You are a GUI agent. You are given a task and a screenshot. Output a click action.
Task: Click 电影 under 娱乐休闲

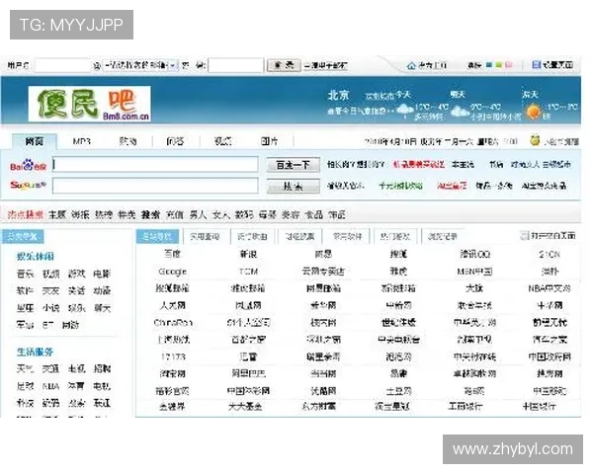tap(102, 274)
